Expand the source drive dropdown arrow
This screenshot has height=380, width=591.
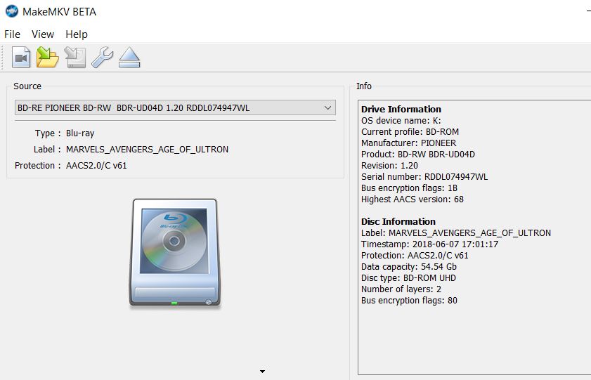point(327,108)
